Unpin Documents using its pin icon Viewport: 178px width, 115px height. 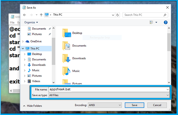[x=50, y=29]
